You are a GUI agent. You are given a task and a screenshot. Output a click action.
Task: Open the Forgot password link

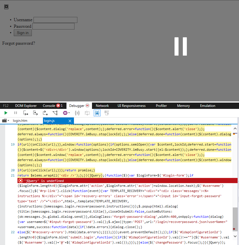click(18, 43)
